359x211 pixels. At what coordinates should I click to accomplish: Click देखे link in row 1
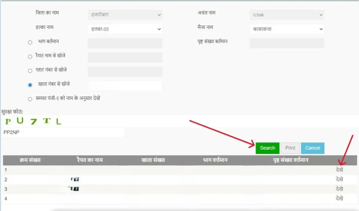[339, 170]
